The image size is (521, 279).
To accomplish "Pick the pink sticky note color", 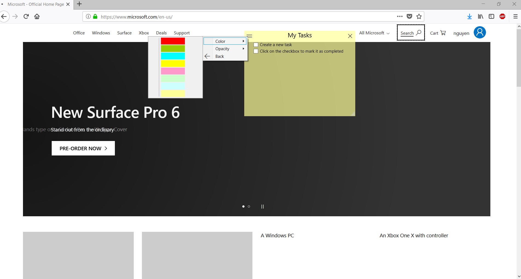I will (x=173, y=71).
